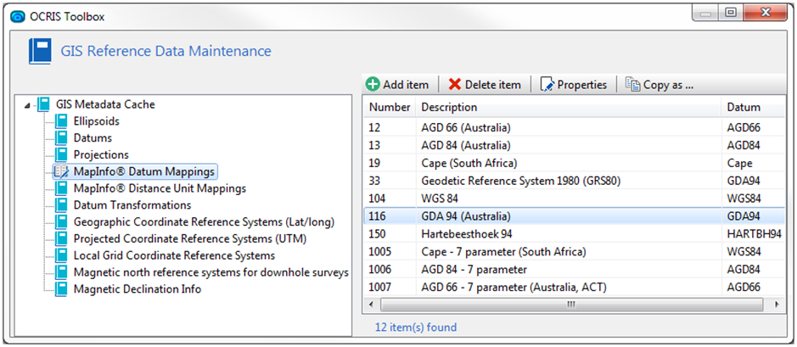Viewport: 797px width, 347px height.
Task: Collapse the GIS Metadata Cache tree node
Action: (x=27, y=105)
